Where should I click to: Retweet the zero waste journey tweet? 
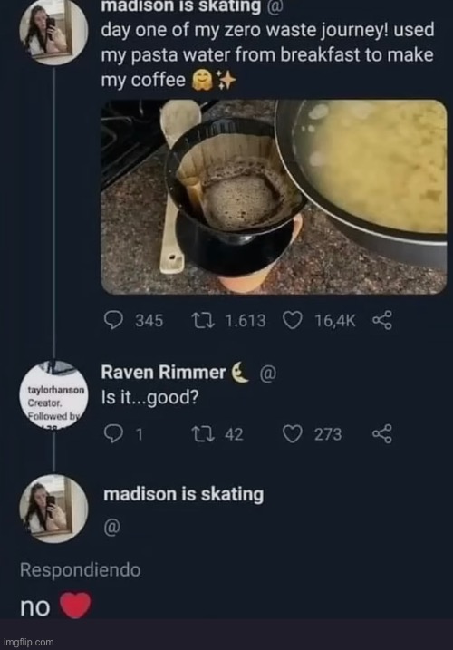[x=203, y=321]
